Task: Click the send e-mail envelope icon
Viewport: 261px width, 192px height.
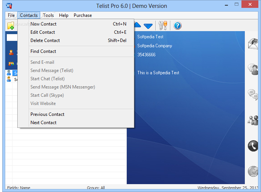Action: coord(253,43)
